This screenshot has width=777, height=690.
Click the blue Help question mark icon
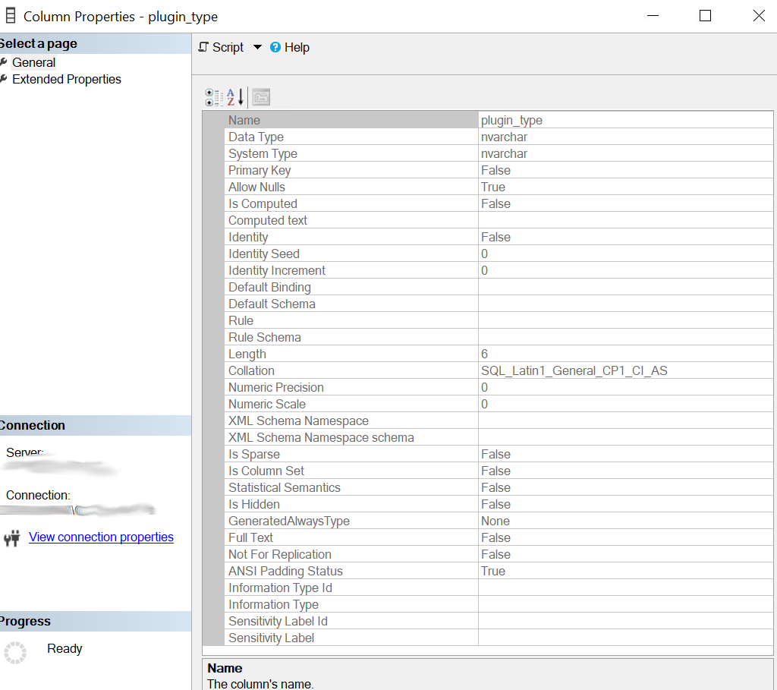[275, 47]
